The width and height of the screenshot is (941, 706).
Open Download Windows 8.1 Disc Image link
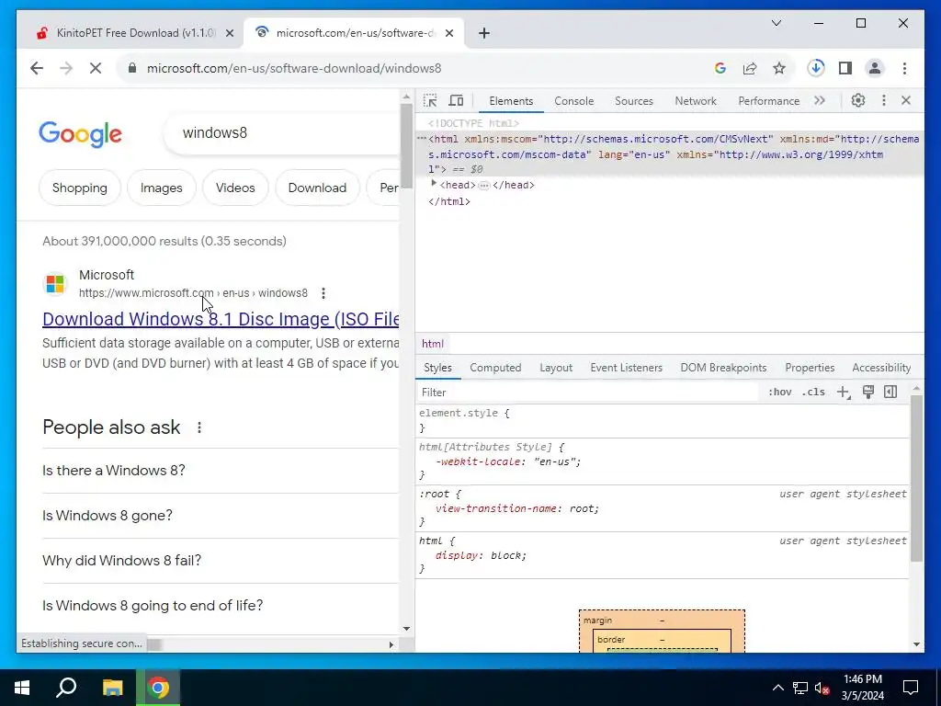(x=221, y=319)
